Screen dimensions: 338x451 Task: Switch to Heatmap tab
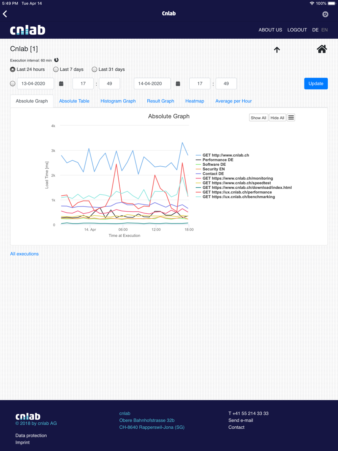click(x=195, y=101)
